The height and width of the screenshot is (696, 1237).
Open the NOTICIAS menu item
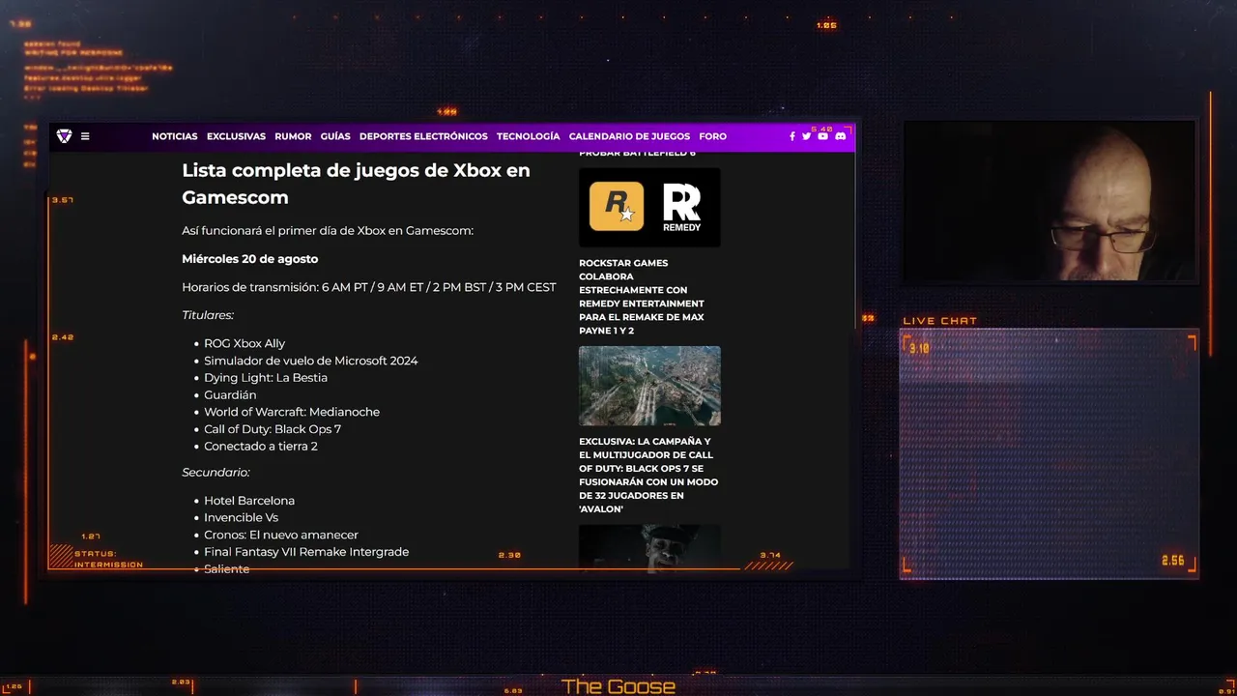pyautogui.click(x=175, y=136)
